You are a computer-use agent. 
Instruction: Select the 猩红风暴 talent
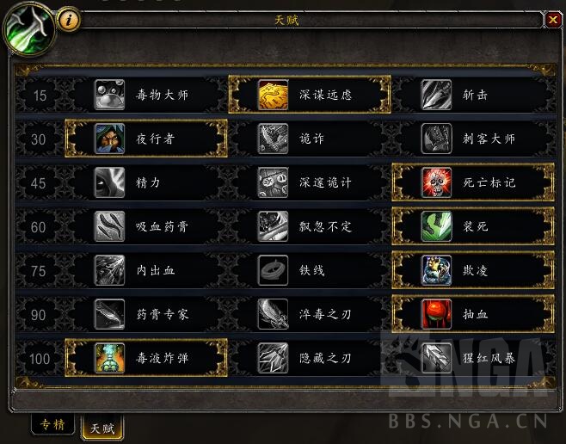click(473, 358)
